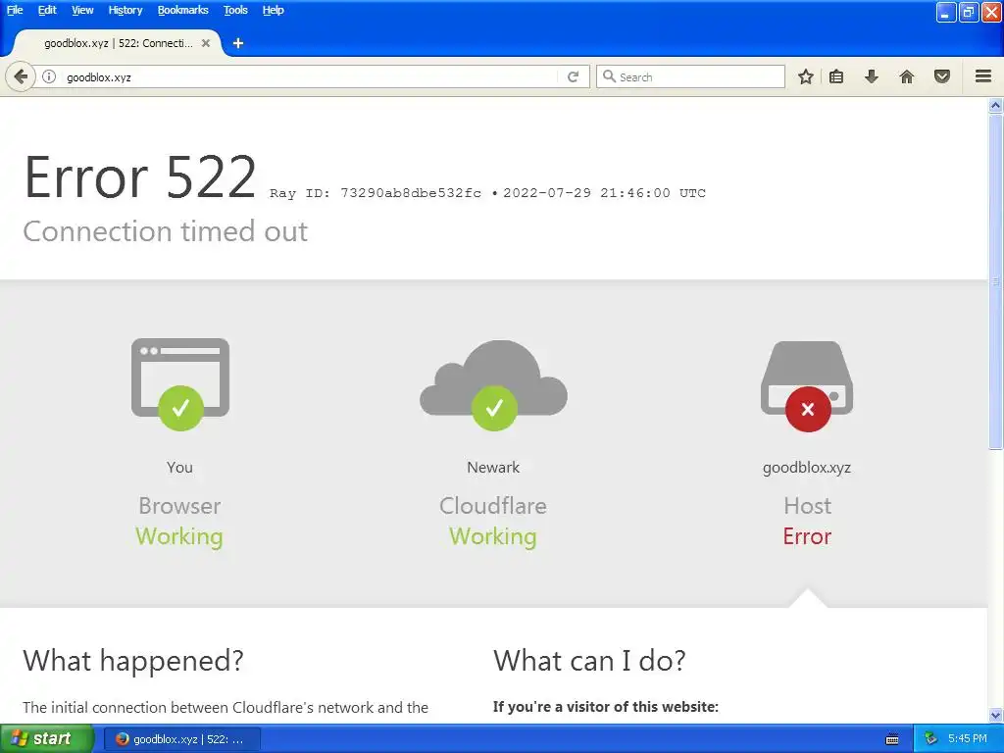Viewport: 1004px width, 753px height.
Task: Open a new tab with plus button
Action: point(238,43)
